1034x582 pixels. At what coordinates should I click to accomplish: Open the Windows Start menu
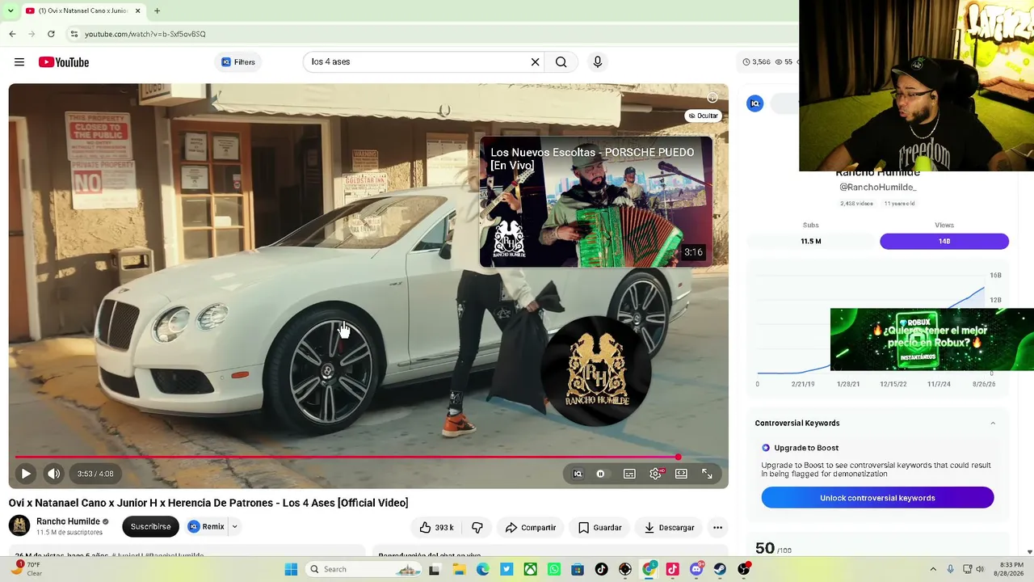[291, 569]
